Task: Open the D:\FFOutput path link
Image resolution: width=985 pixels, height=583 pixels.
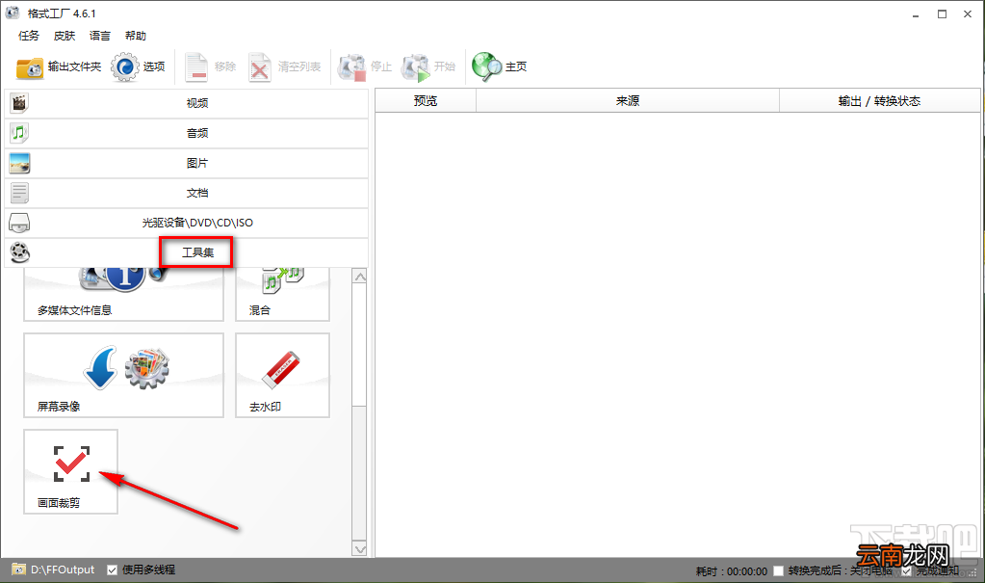Action: coord(63,570)
